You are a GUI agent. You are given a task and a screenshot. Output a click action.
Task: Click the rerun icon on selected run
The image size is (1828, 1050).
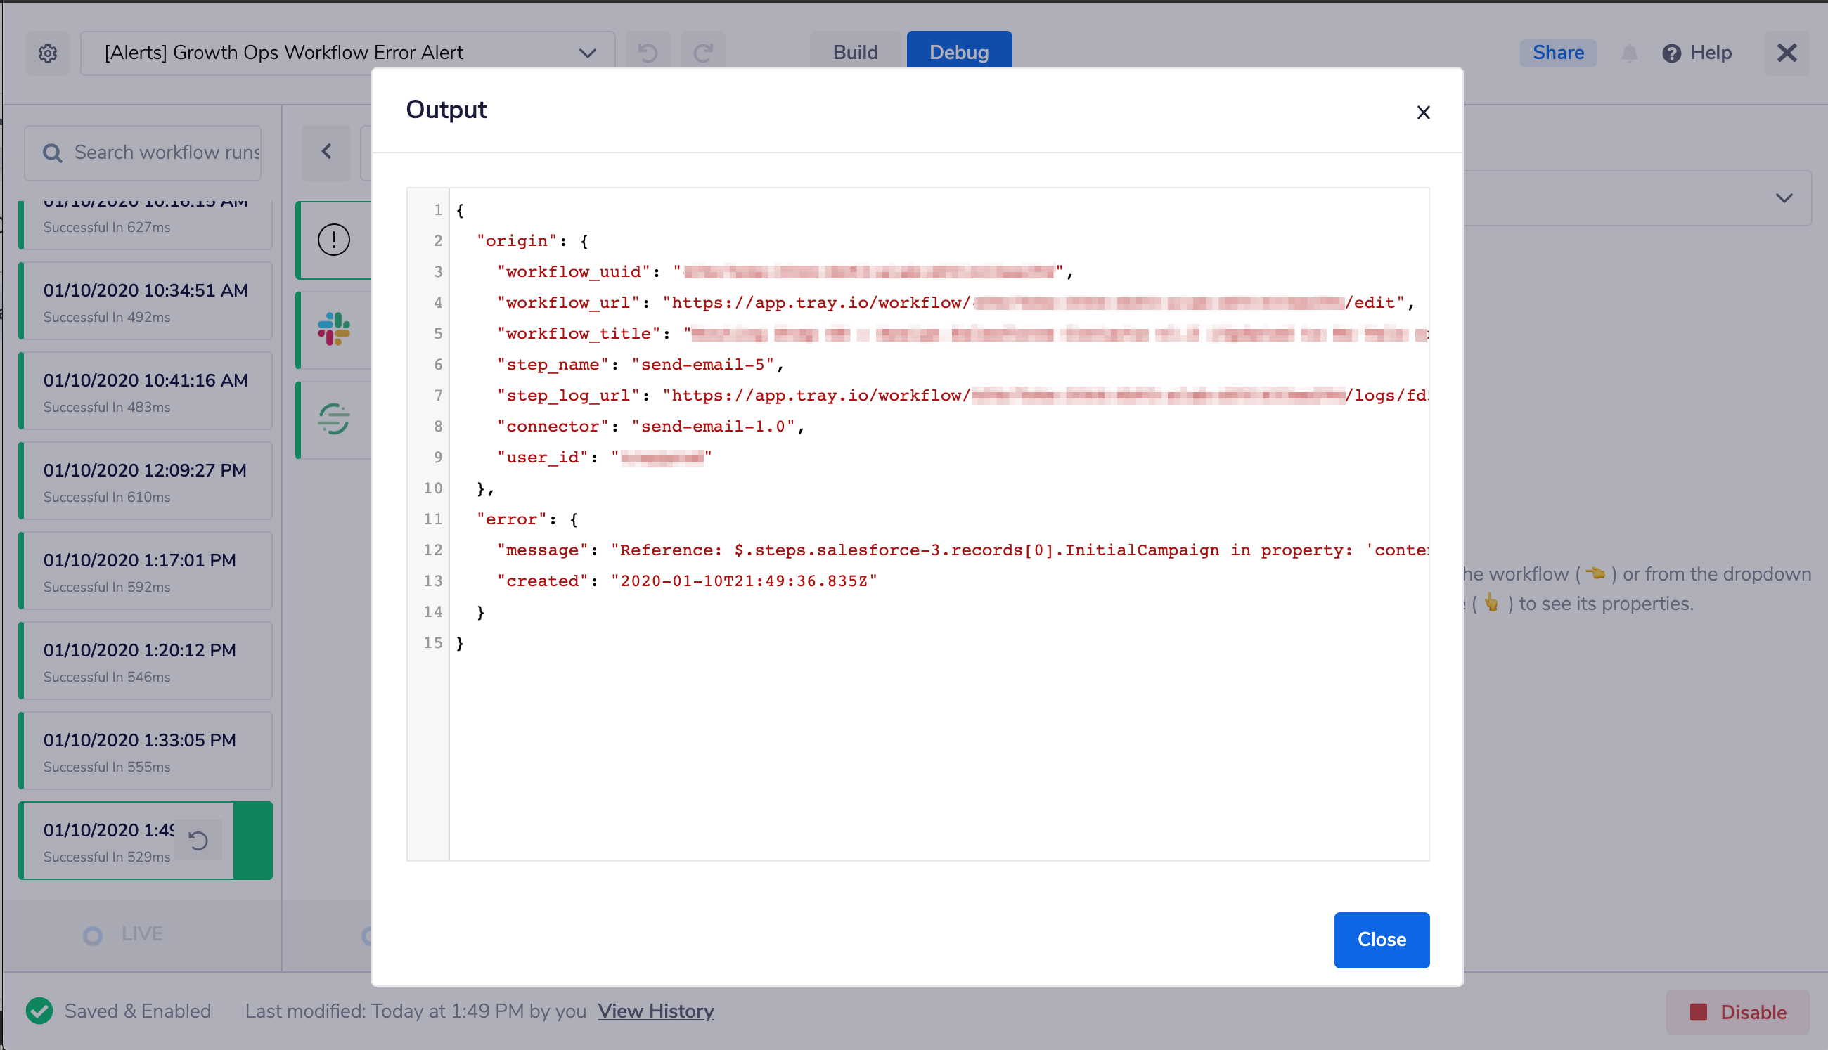click(x=198, y=840)
